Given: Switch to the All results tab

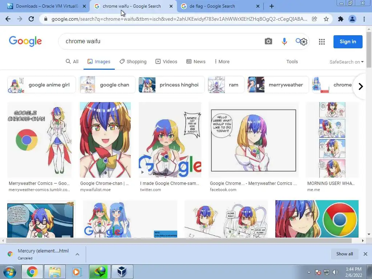Looking at the screenshot, I should point(72,61).
